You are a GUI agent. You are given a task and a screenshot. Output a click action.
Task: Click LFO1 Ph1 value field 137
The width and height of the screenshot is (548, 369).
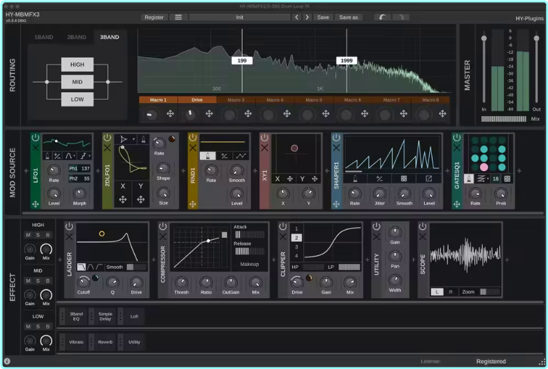79,168
